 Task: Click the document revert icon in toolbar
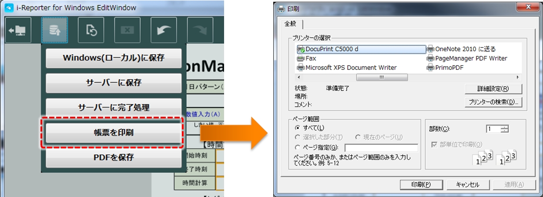[x=91, y=30]
